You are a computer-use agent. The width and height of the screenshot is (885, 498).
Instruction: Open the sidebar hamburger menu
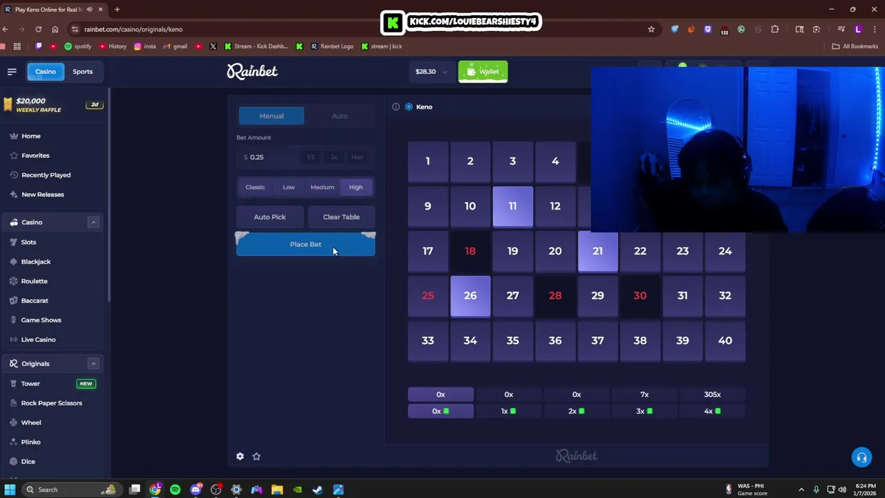[12, 71]
